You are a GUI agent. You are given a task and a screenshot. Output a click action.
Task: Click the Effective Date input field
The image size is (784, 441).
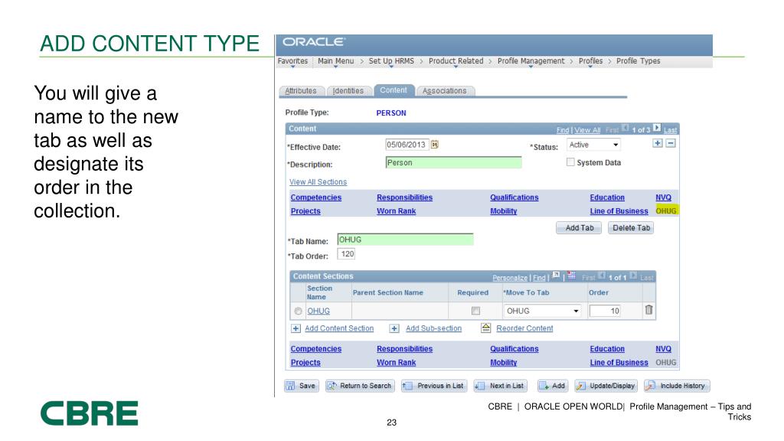(x=407, y=145)
